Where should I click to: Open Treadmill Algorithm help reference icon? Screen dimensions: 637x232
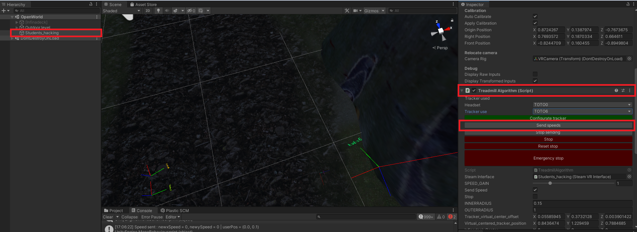pyautogui.click(x=616, y=90)
